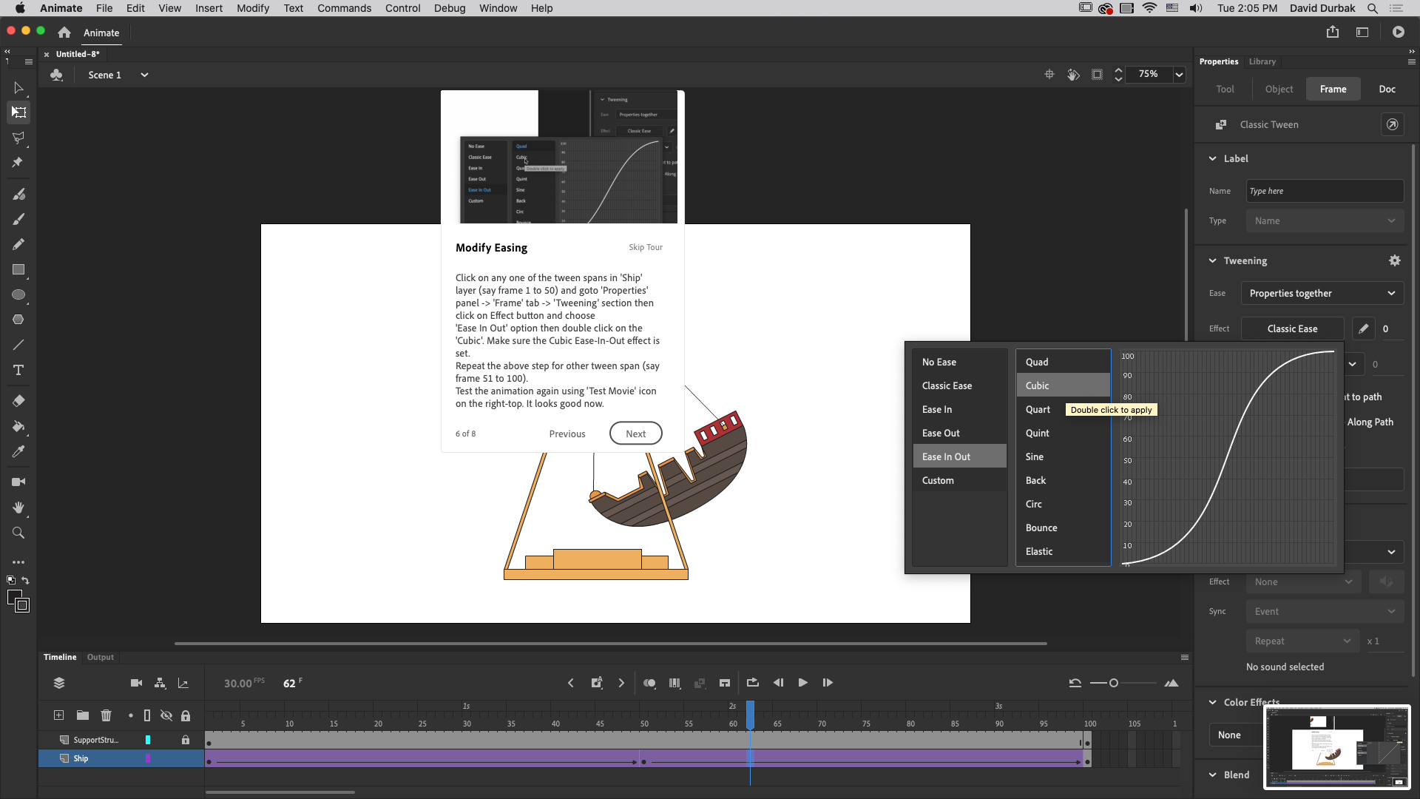Toggle show all layers as outlines

tap(147, 715)
